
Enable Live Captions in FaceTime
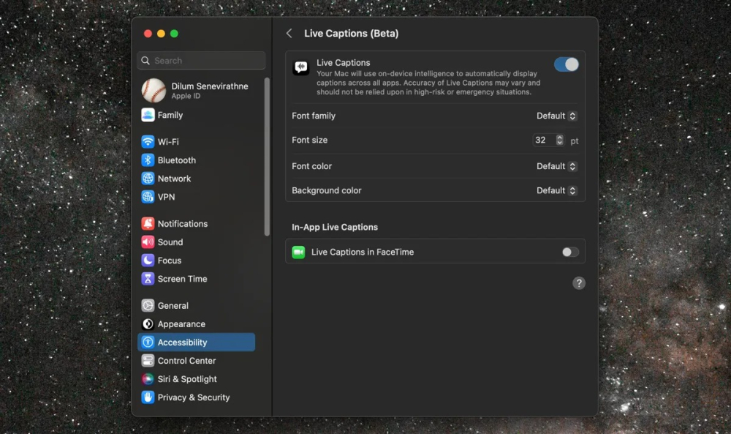567,251
